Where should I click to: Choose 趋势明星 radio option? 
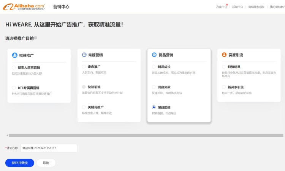tap(224, 67)
